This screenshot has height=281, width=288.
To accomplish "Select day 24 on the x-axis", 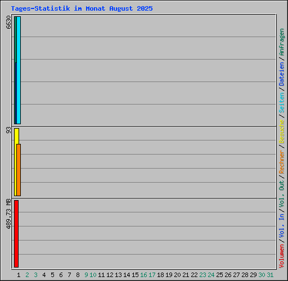I will coord(211,275).
